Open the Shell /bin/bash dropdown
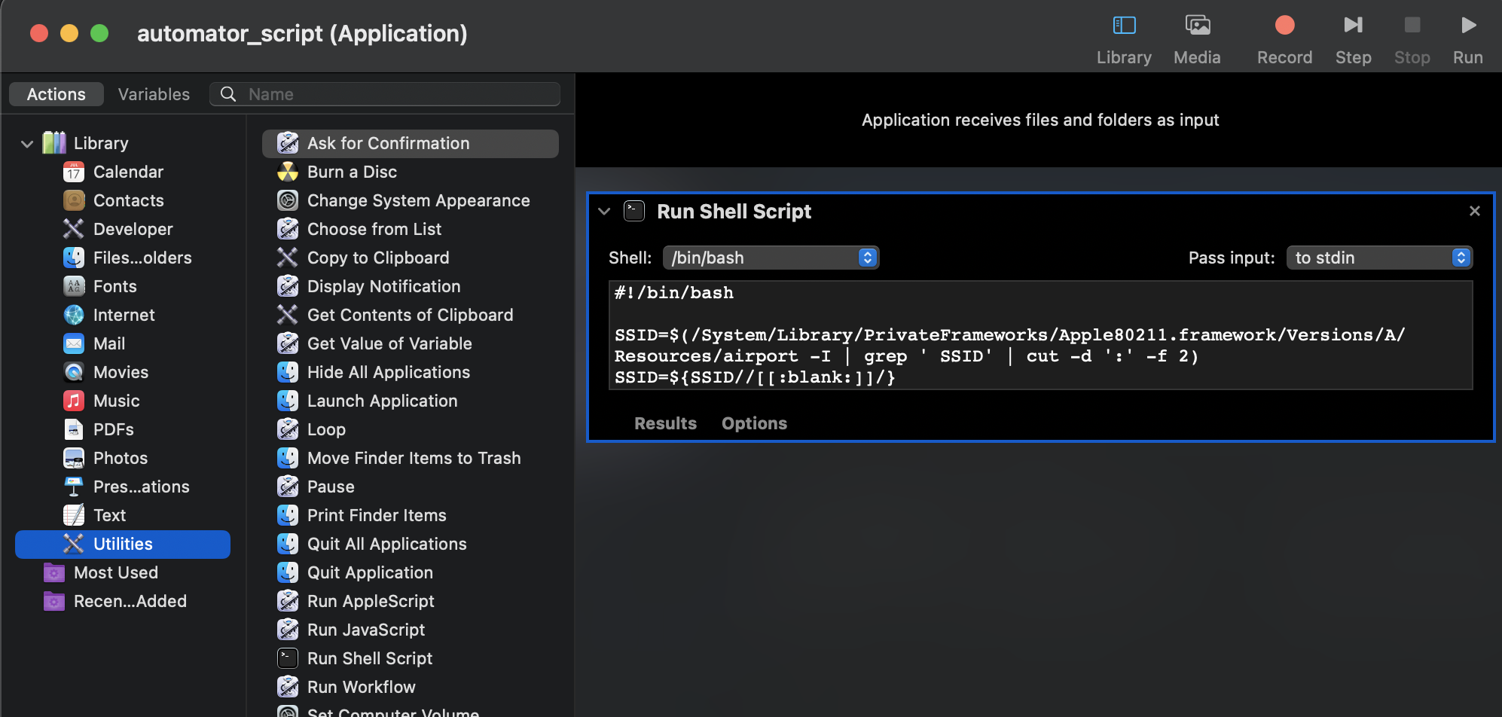Screen dimensions: 1502x717 tap(771, 258)
